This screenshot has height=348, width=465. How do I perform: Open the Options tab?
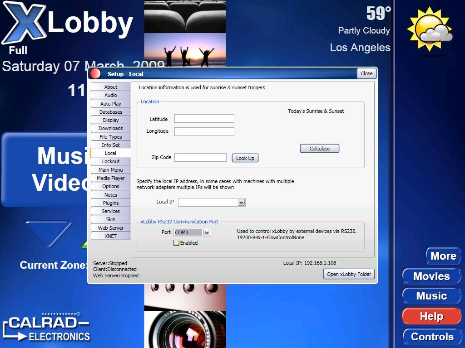[111, 186]
